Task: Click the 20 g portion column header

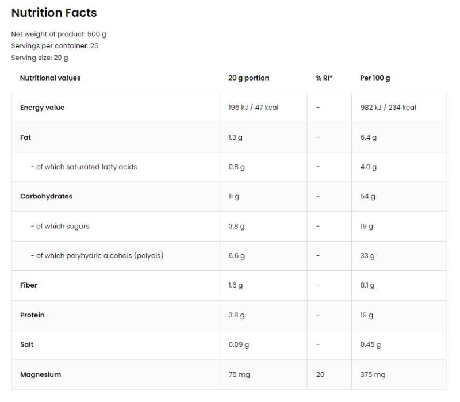Action: click(x=248, y=78)
